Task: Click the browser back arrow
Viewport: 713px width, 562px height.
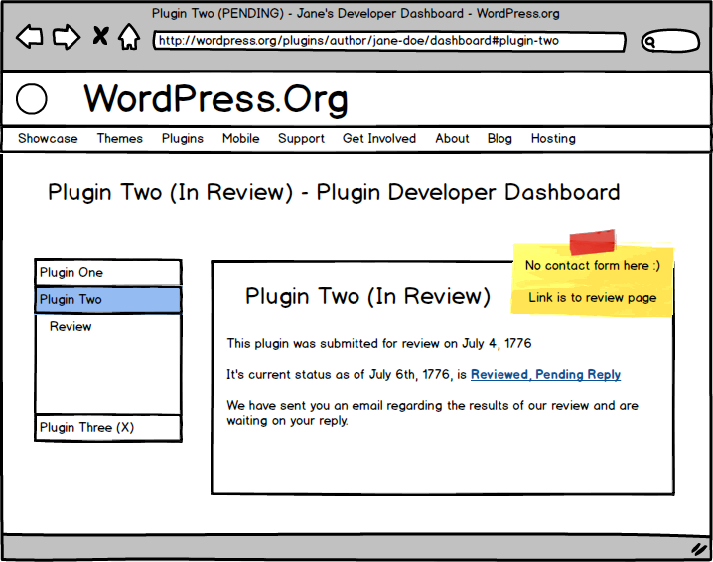Action: [30, 38]
